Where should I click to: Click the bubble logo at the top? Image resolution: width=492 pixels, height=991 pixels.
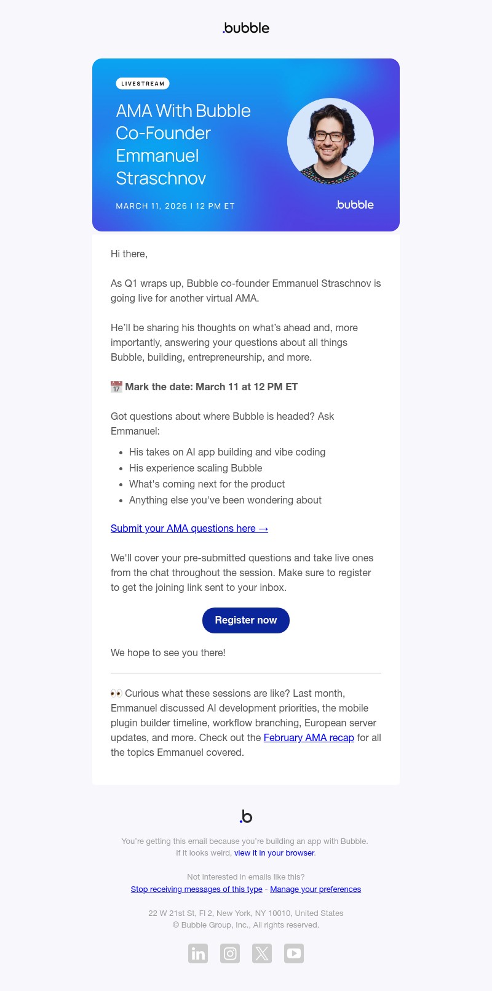[245, 27]
